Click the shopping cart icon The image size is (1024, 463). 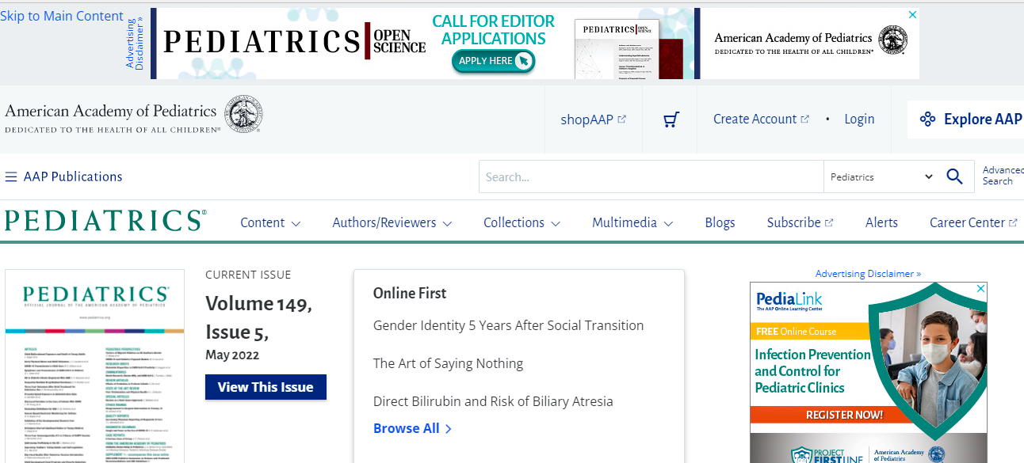[671, 120]
